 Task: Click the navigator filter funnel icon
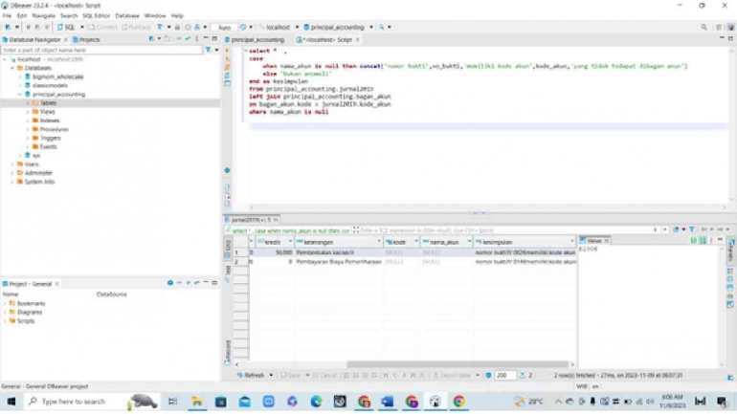point(209,50)
